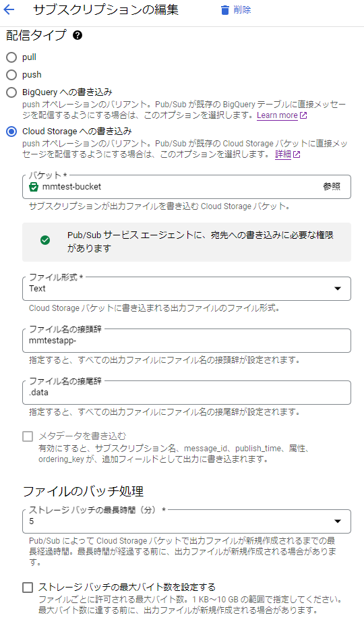The width and height of the screenshot is (364, 628).
Task: Select the push delivery type radio button
Action: [x=11, y=75]
